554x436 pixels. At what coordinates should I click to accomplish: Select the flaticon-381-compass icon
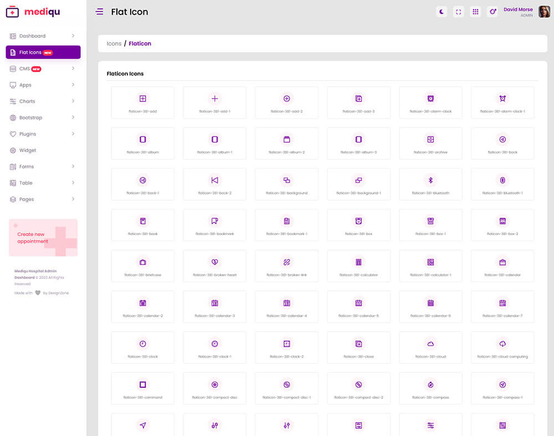(430, 388)
